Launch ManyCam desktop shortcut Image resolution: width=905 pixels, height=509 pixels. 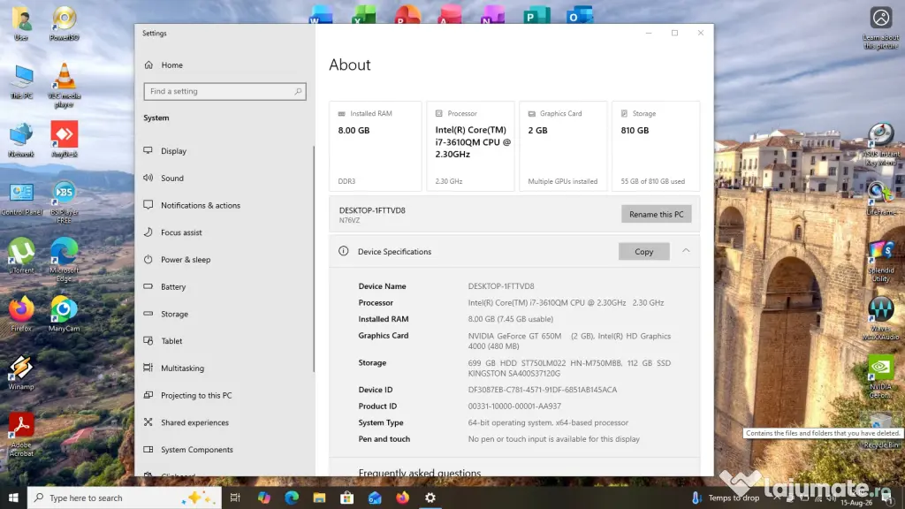64,314
